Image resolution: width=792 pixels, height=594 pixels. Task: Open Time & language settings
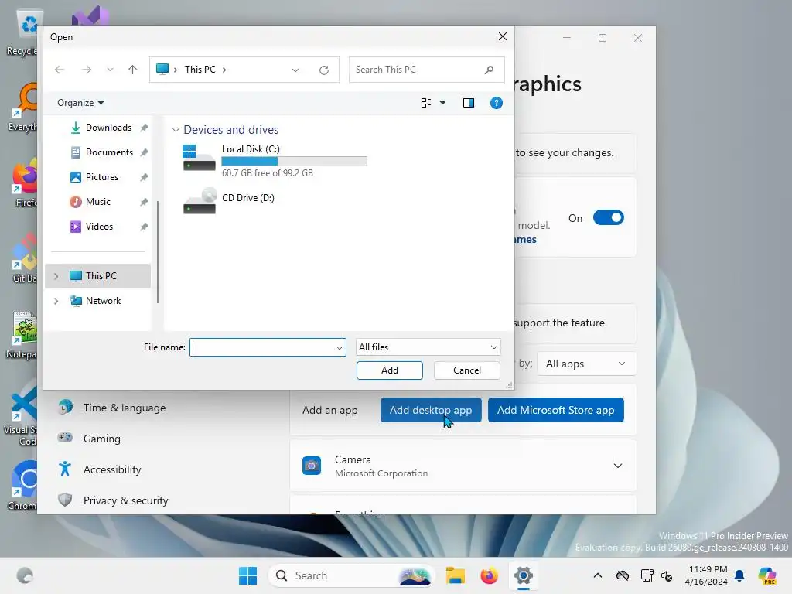pyautogui.click(x=125, y=408)
